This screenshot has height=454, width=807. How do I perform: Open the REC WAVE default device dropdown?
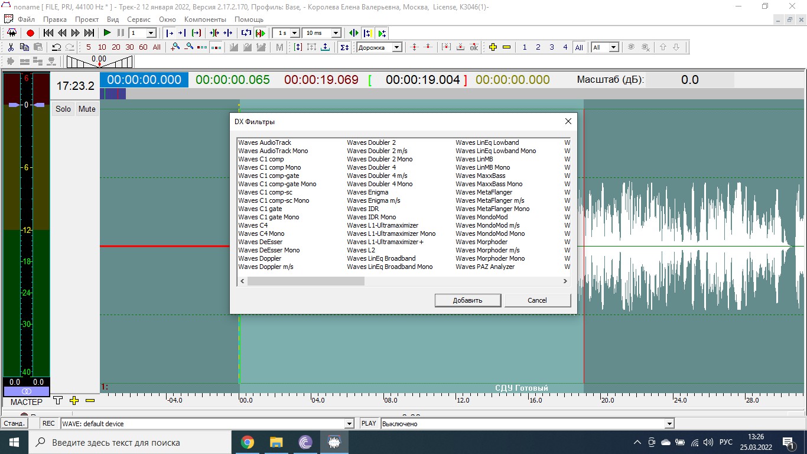coord(207,423)
